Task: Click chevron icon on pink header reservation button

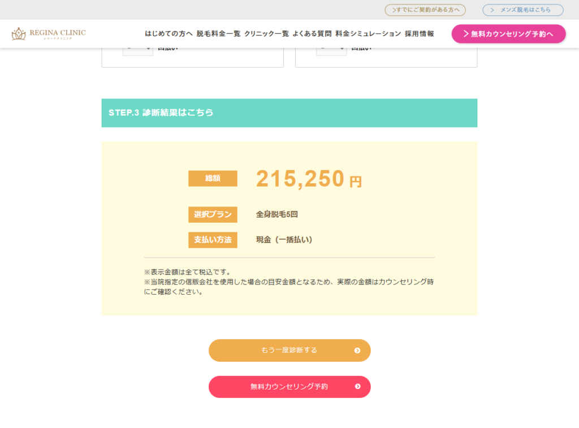Action: point(466,33)
